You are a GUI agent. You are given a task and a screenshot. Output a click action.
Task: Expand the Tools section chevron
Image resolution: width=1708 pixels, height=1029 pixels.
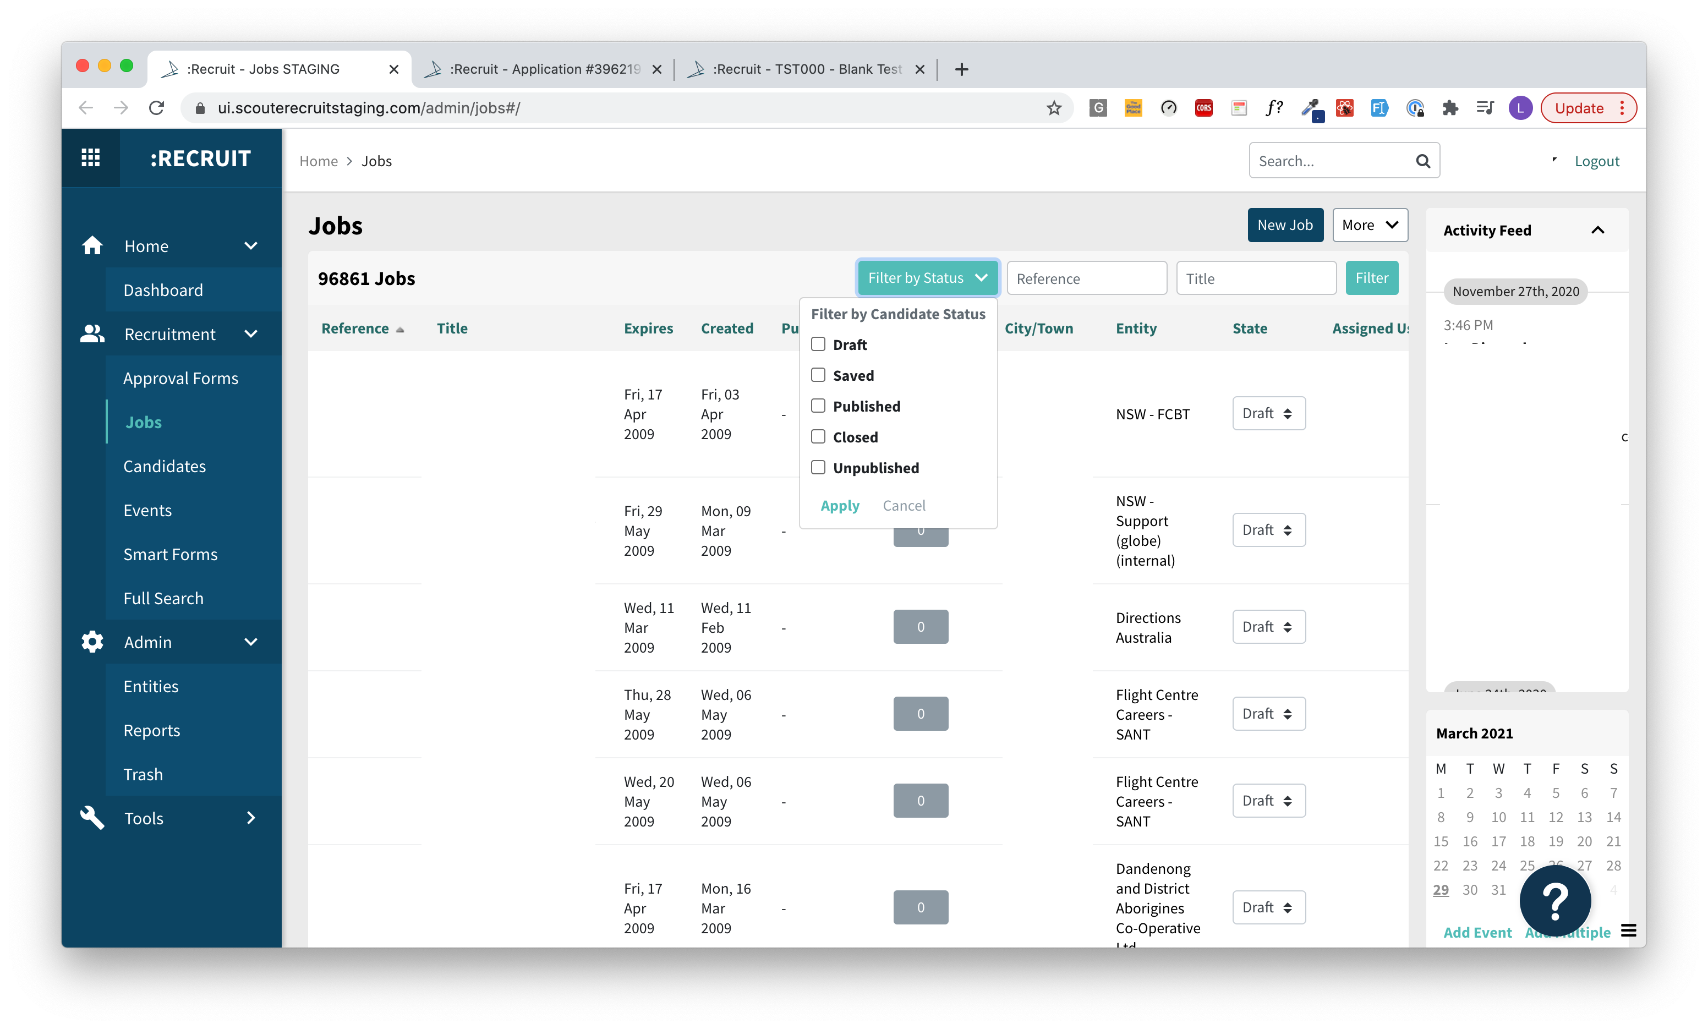251,818
